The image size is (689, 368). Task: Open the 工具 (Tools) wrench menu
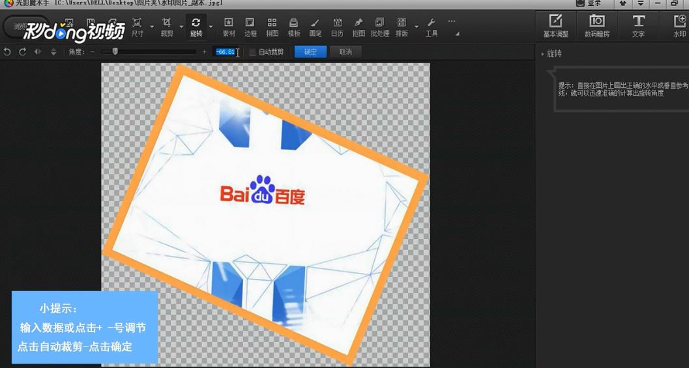[431, 27]
